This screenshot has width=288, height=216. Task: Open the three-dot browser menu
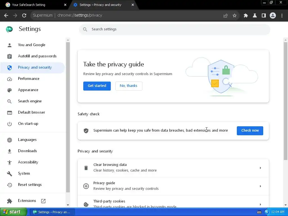(x=282, y=16)
